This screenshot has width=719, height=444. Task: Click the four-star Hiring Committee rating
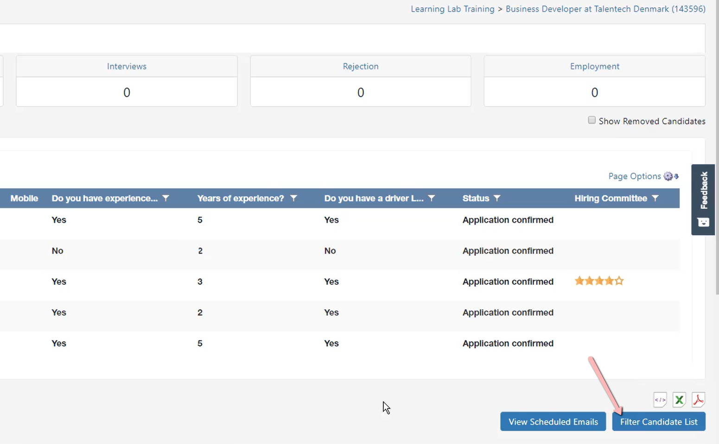(599, 281)
